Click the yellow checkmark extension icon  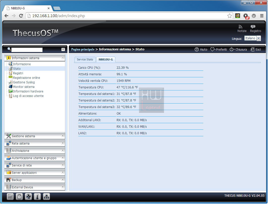238,16
